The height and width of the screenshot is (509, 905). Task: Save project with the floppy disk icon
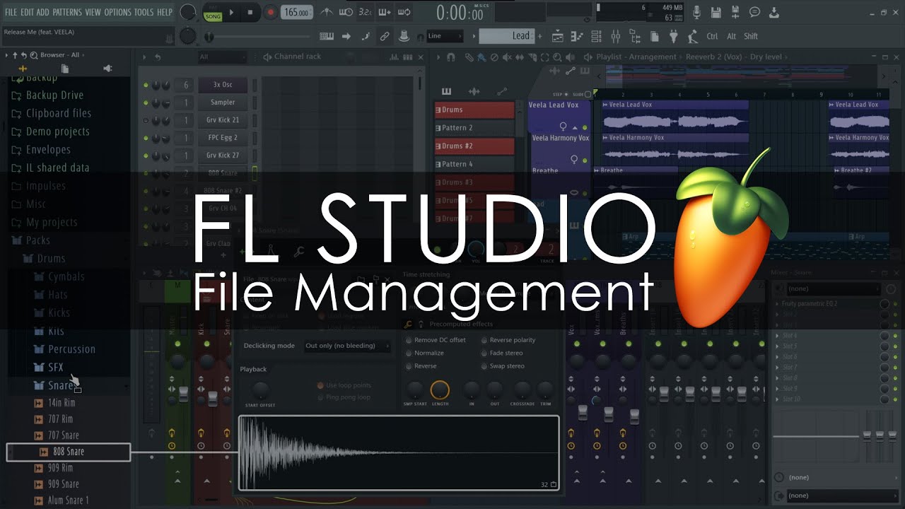click(x=716, y=12)
